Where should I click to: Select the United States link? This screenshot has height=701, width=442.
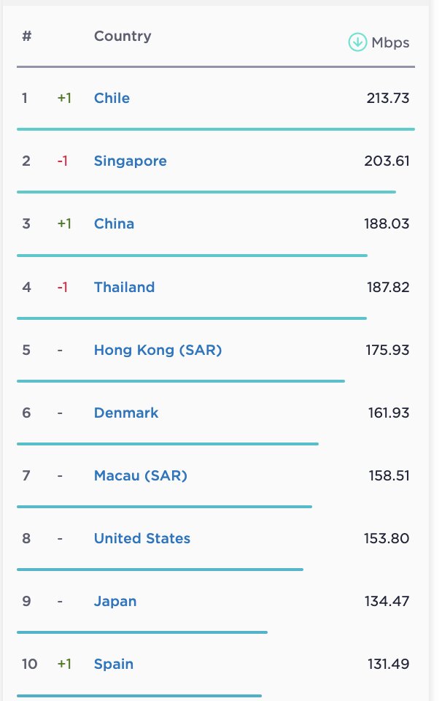141,538
